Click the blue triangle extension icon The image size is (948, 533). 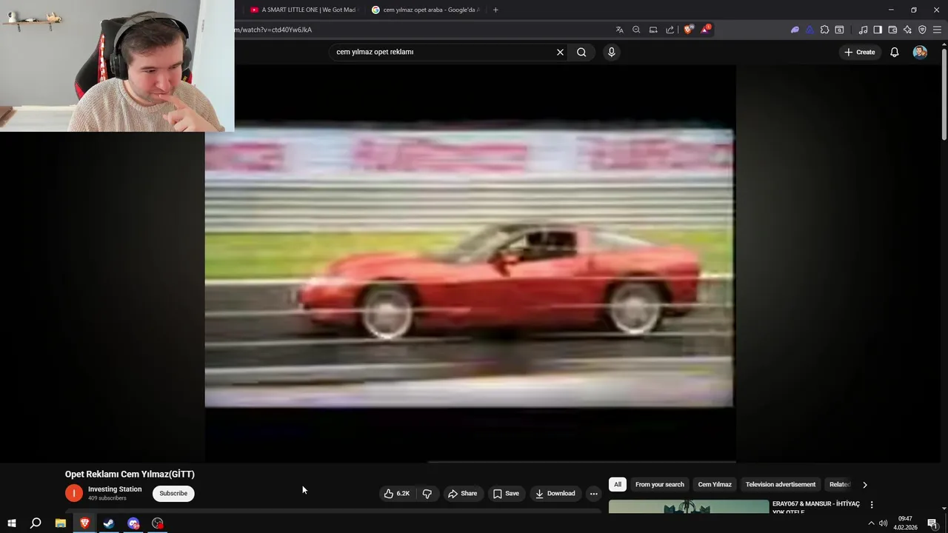(810, 30)
